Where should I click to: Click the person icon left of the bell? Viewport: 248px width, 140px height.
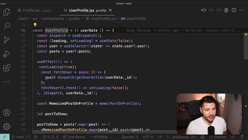[x=233, y=137]
